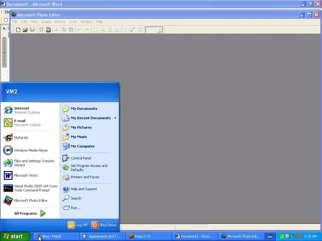Choose the rectangular Select tool
The image size is (322, 241).
pos(95,30)
